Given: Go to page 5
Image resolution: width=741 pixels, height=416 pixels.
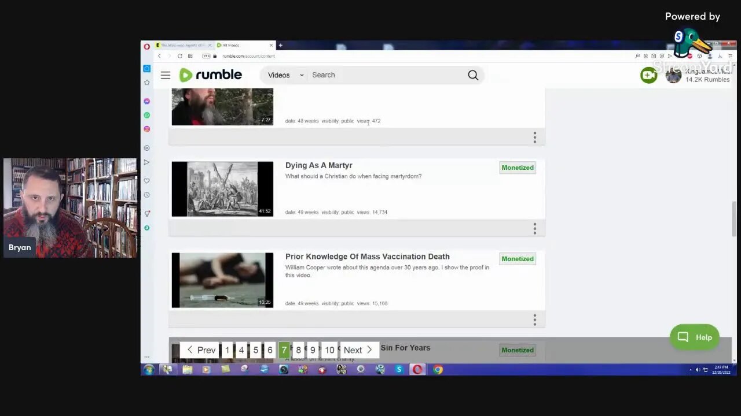Looking at the screenshot, I should coord(255,350).
